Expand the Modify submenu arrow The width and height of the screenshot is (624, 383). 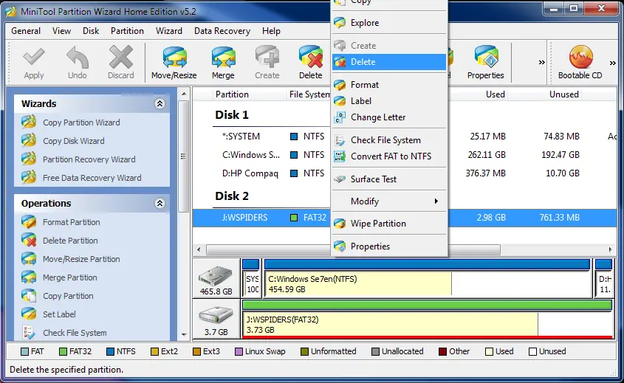436,201
